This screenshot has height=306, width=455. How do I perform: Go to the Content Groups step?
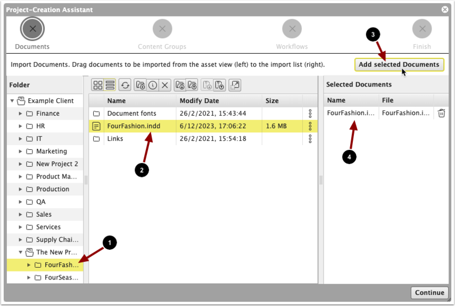tap(162, 29)
